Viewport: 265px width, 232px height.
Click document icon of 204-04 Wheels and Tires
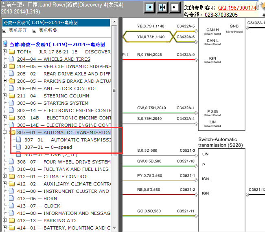[11, 59]
